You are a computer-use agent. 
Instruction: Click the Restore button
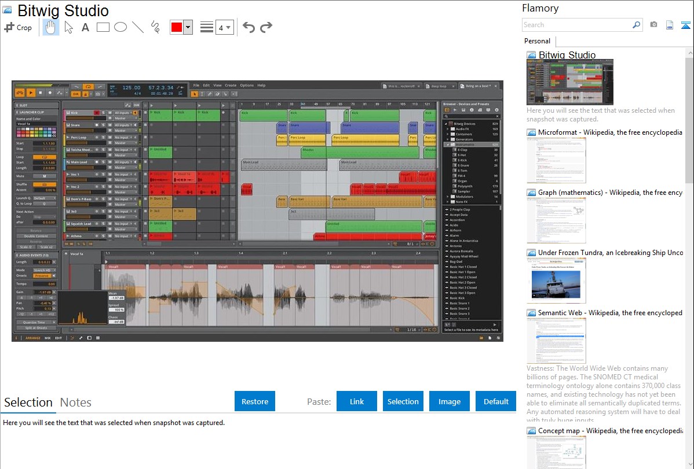pos(255,401)
